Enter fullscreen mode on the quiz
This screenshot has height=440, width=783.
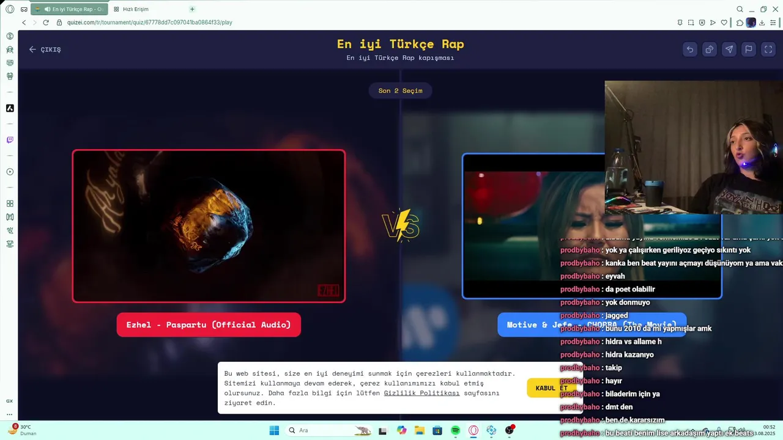click(x=768, y=50)
